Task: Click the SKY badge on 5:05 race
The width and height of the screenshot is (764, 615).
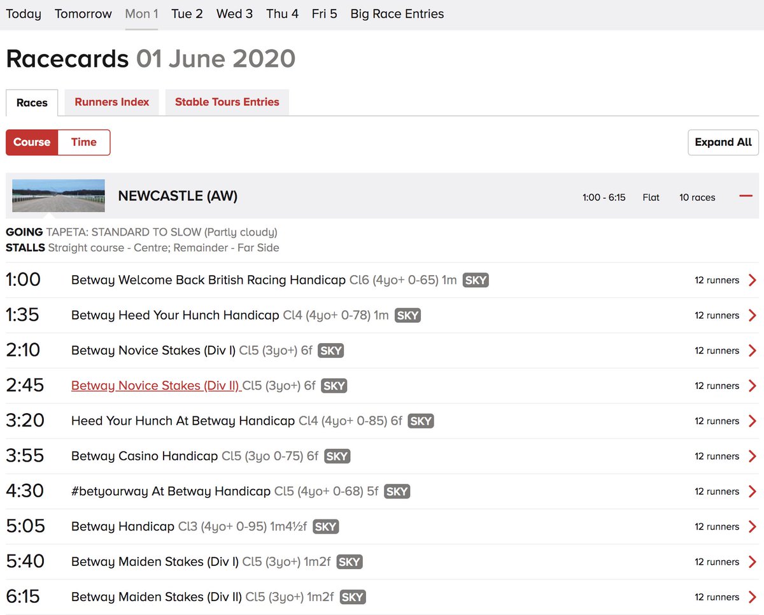Action: pyautogui.click(x=325, y=527)
